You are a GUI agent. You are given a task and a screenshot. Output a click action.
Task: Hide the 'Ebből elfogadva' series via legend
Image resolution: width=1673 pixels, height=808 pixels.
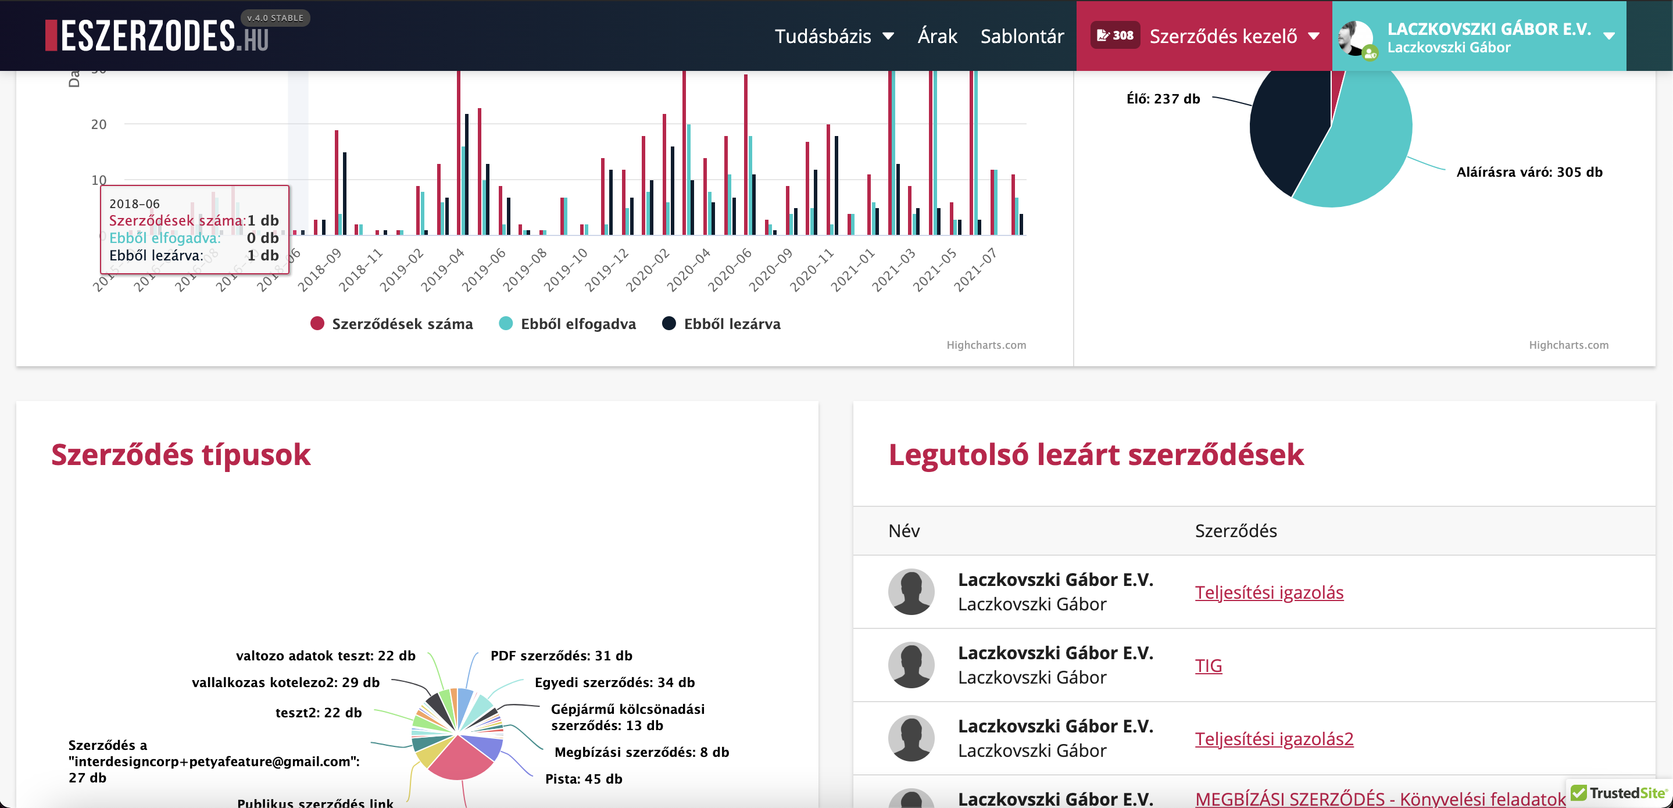click(x=569, y=323)
